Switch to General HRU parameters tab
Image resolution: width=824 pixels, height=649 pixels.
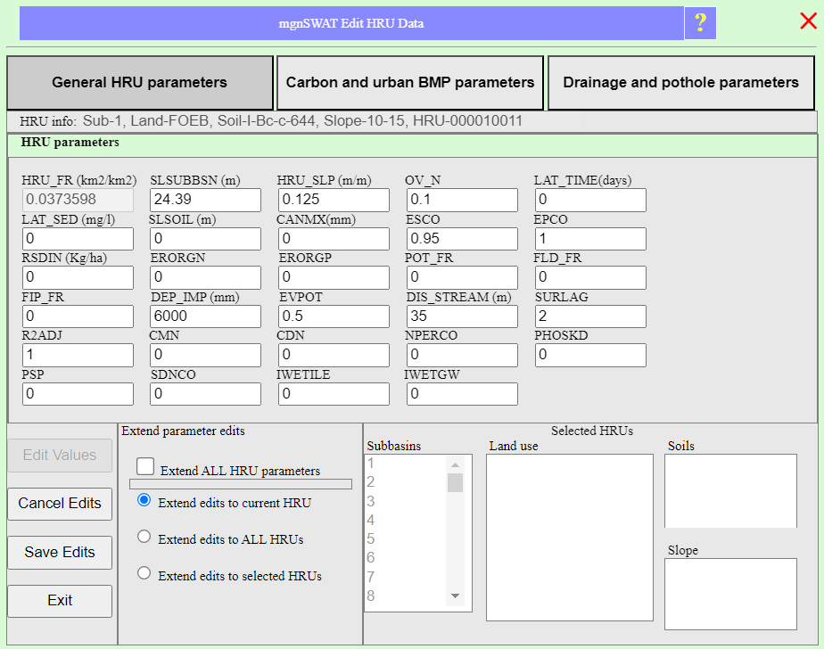tap(140, 83)
